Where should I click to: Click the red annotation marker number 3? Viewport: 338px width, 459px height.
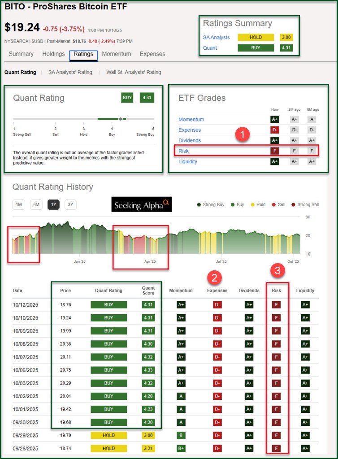pos(277,270)
